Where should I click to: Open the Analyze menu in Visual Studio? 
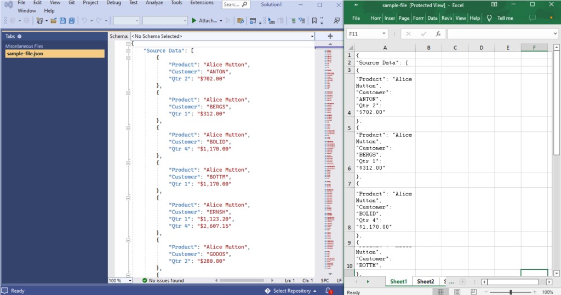(154, 3)
